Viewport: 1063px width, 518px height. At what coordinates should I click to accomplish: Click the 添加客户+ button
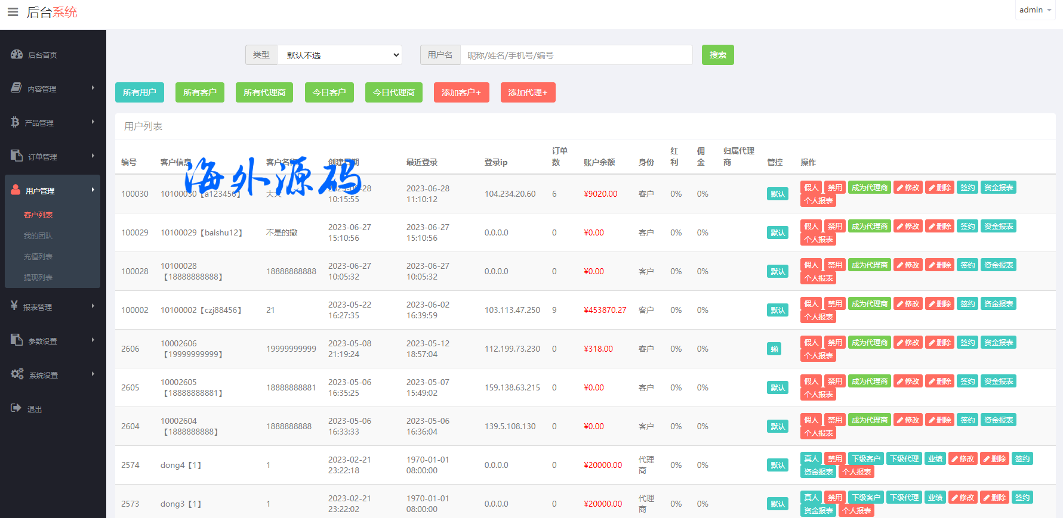pos(461,92)
